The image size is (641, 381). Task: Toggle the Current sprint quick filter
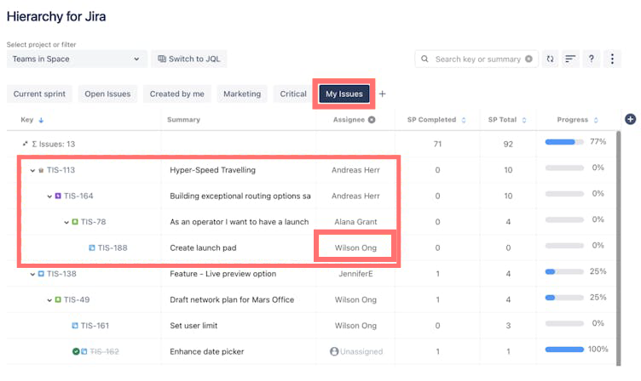(39, 94)
